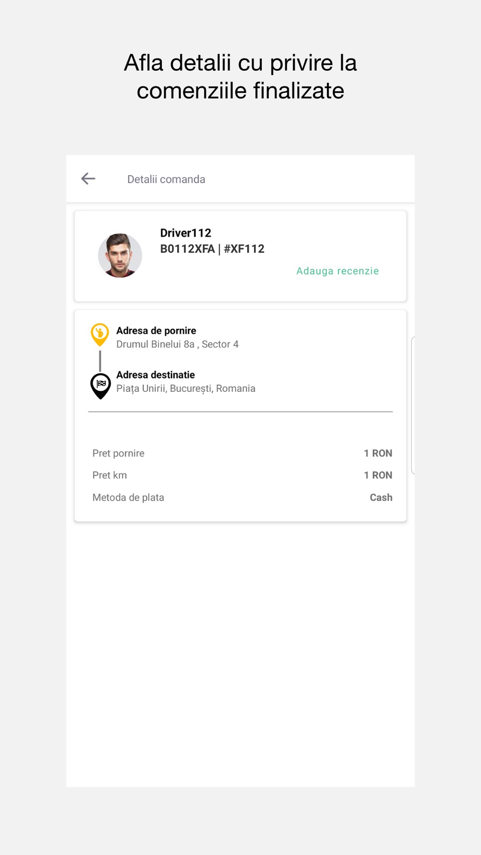
Task: Select the Pret km label
Action: 110,475
